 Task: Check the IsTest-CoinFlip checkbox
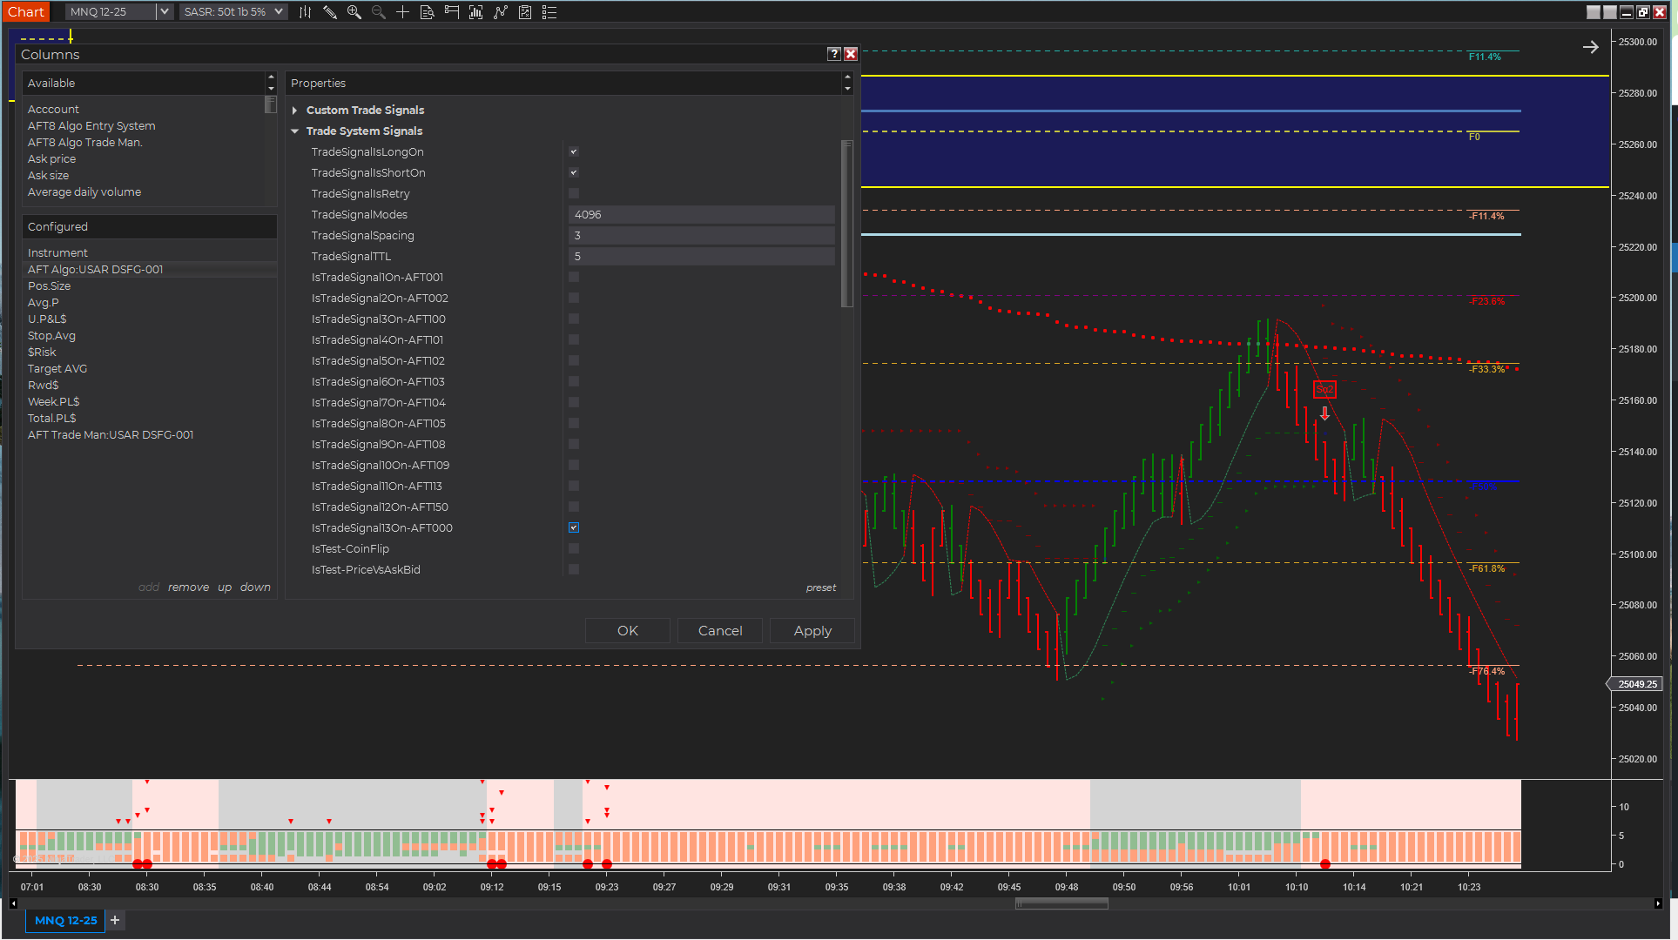point(573,548)
